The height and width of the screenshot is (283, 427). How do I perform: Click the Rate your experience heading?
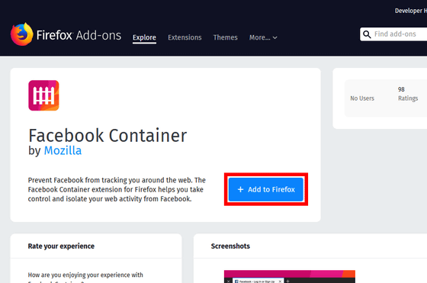(61, 246)
